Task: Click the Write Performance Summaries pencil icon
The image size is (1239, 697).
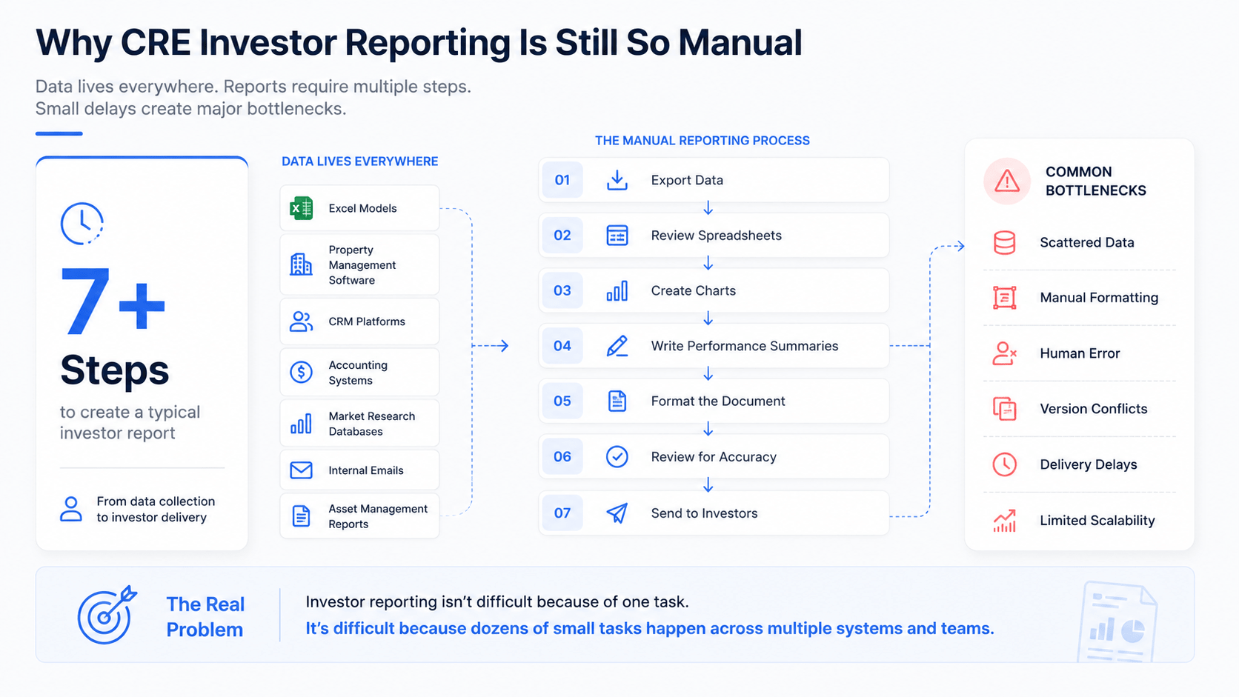Action: (617, 346)
